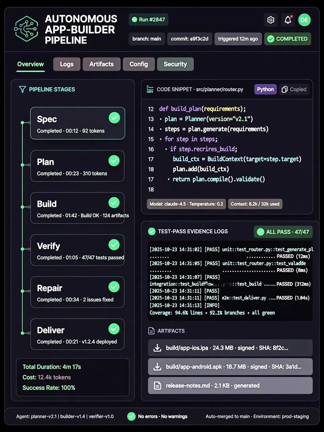The image size is (324, 432).
Task: Click the e2e::test_deliver.py log line
Action: click(x=229, y=298)
